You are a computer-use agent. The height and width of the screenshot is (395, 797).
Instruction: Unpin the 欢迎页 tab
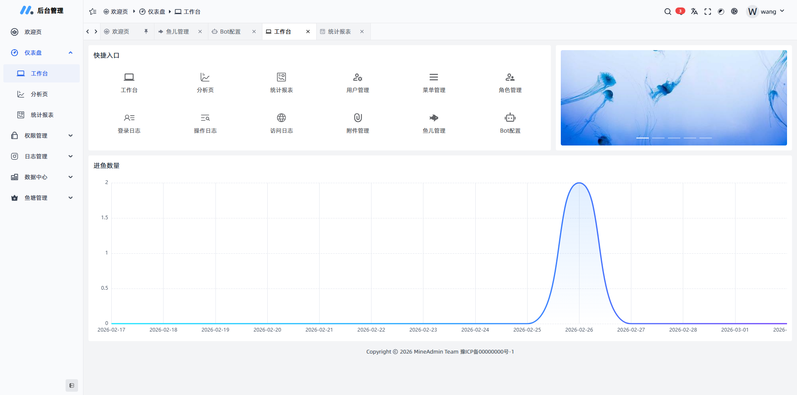coord(146,32)
